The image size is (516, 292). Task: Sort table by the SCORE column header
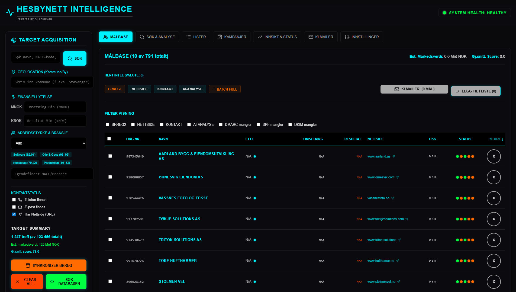(x=496, y=139)
